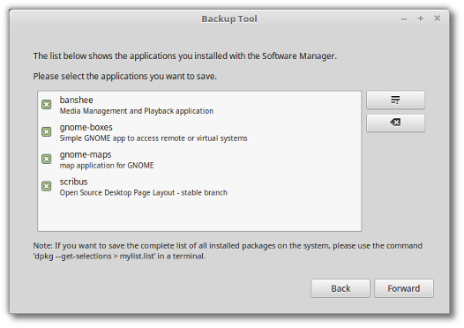Go to the previous step with Back
464x328 pixels.
(341, 288)
